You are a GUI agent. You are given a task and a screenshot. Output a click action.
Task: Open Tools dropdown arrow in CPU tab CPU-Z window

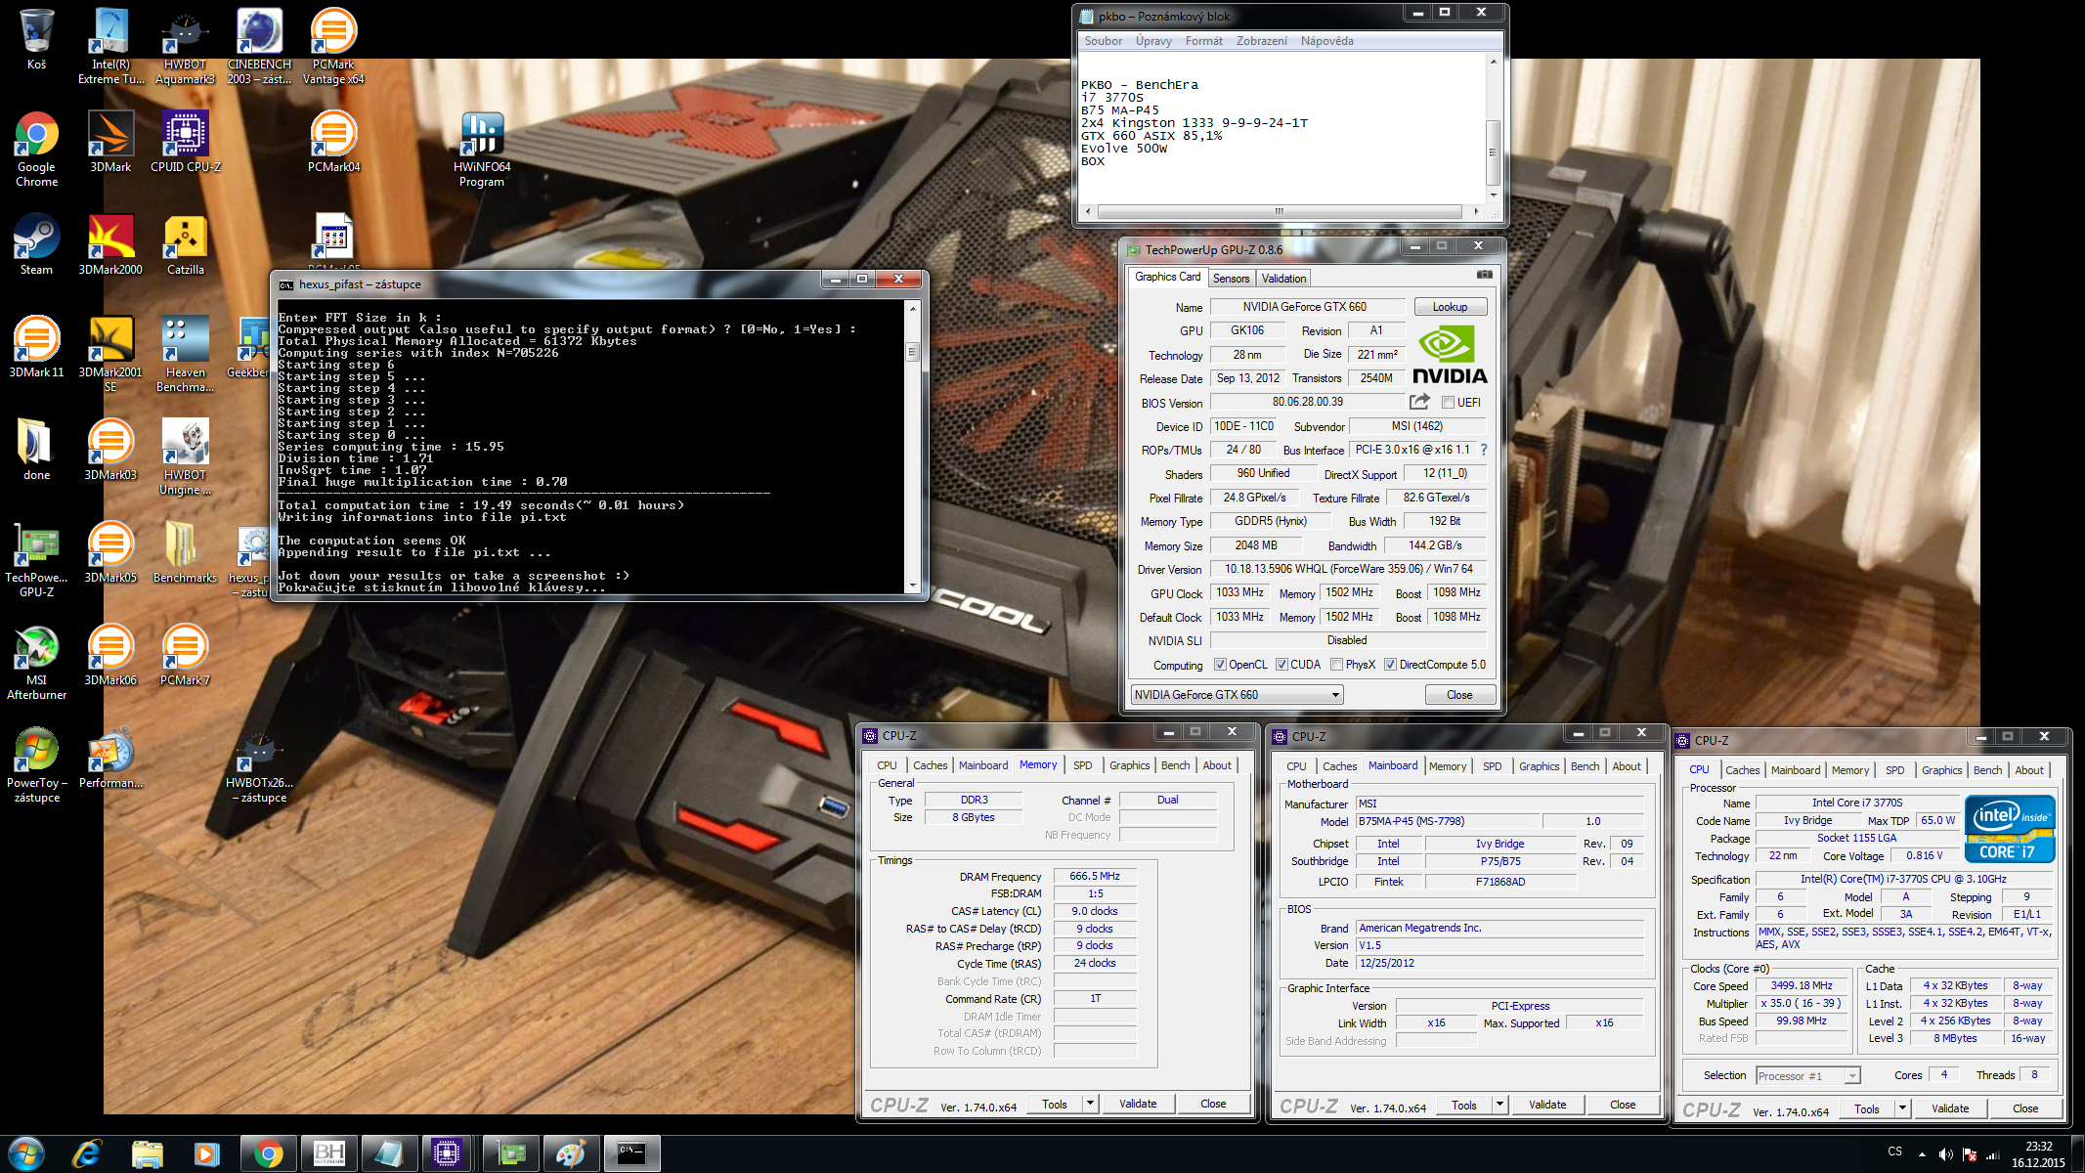click(x=1902, y=1108)
